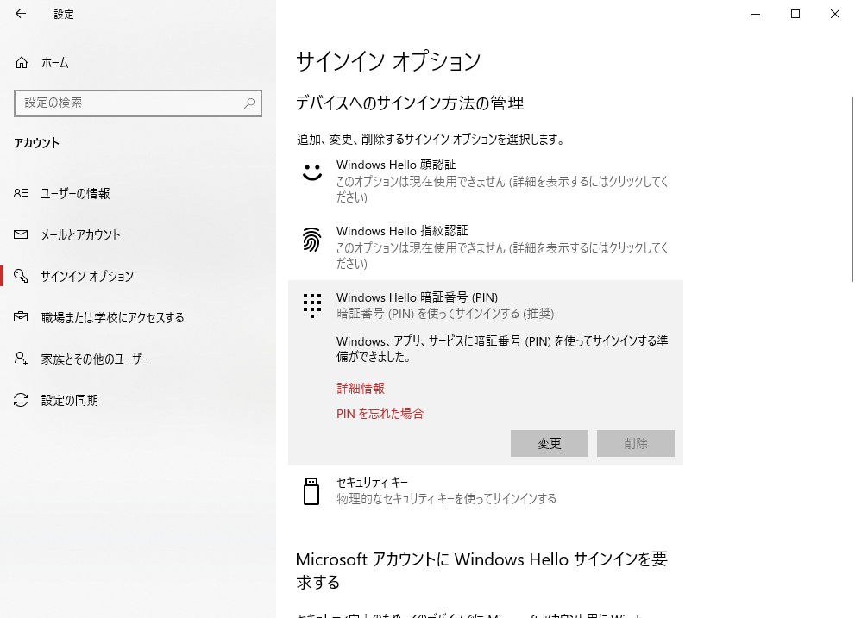Click the PIN keypad dots icon
The height and width of the screenshot is (618, 855).
312,306
